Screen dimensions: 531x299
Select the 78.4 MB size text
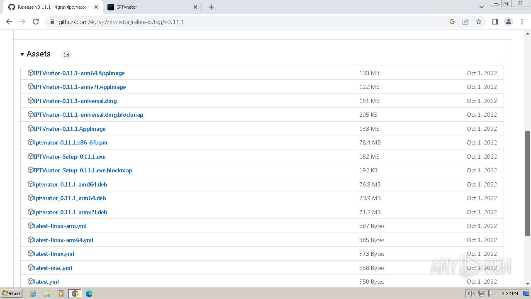[370, 142]
